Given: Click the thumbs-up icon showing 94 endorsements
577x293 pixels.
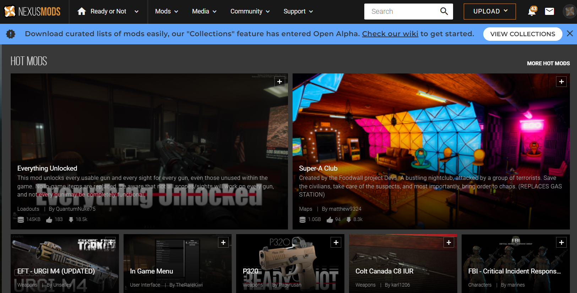Looking at the screenshot, I should coord(330,220).
